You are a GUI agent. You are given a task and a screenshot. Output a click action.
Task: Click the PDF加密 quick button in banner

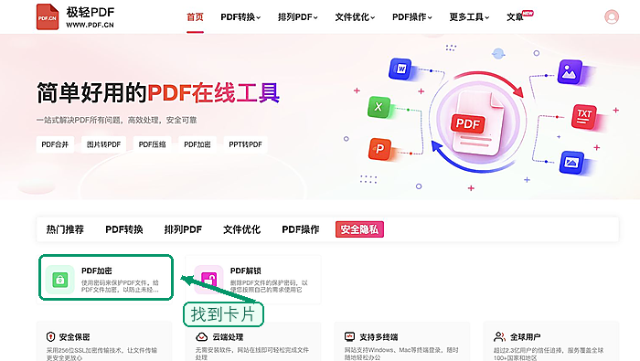(197, 144)
